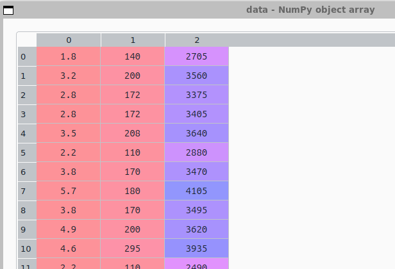Click cell with value 3495
This screenshot has width=395, height=269.
[197, 210]
